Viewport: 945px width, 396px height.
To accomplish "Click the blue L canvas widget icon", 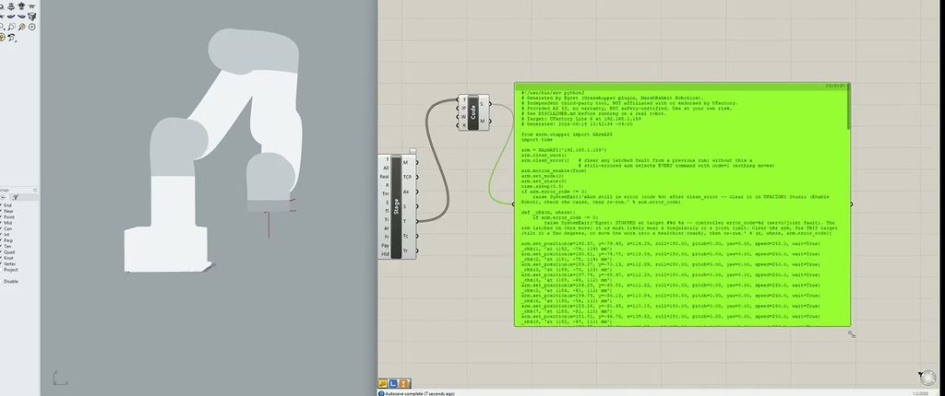I will [393, 383].
